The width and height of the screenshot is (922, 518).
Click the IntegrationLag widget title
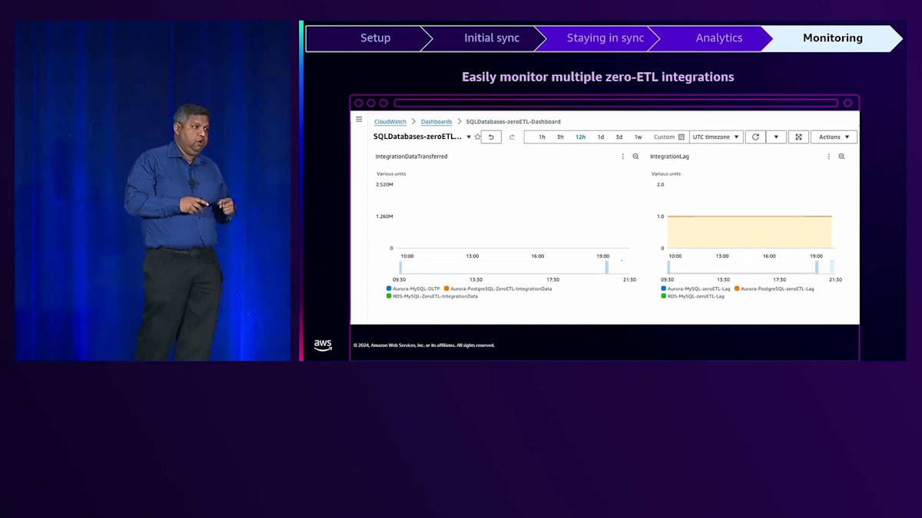[x=669, y=157]
